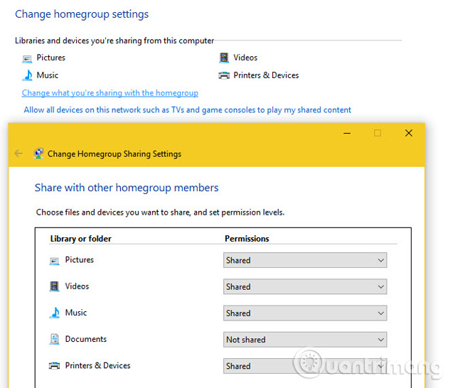455x388 pixels.
Task: Expand the Printers & Devices permissions dropdown
Action: 305,366
